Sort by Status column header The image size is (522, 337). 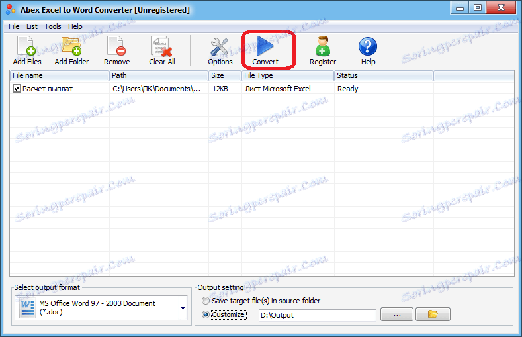coord(384,75)
